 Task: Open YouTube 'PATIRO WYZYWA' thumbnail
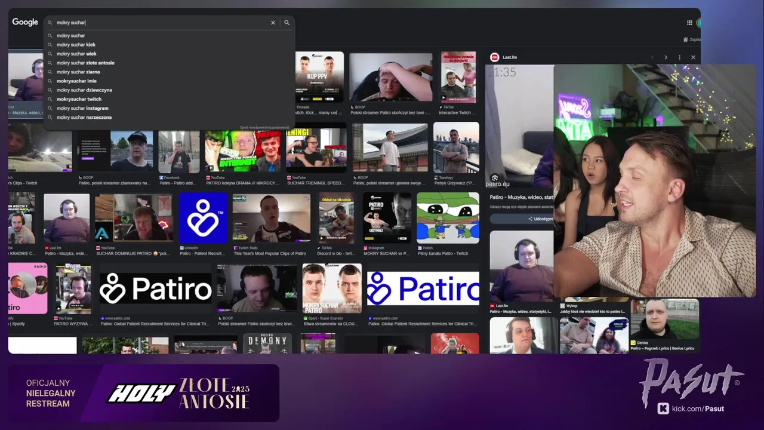point(73,288)
